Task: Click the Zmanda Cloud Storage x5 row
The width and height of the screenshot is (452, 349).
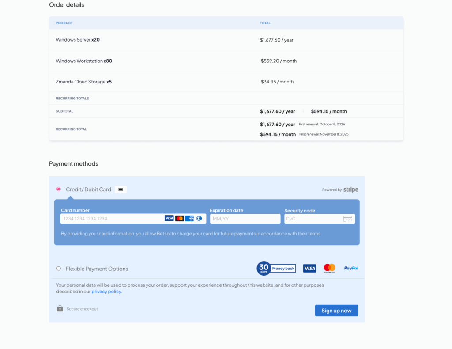Action: click(226, 82)
